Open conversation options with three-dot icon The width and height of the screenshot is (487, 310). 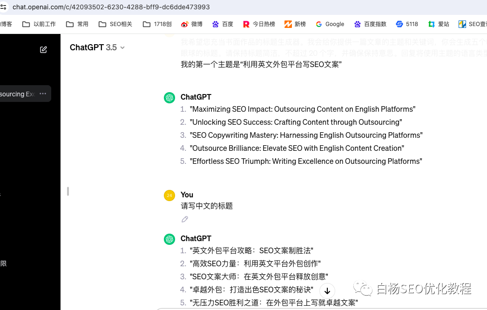pyautogui.click(x=42, y=94)
